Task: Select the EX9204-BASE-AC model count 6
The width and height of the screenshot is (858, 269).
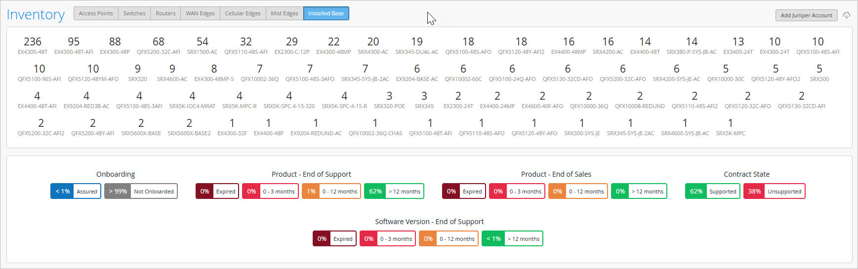Action: (x=417, y=72)
